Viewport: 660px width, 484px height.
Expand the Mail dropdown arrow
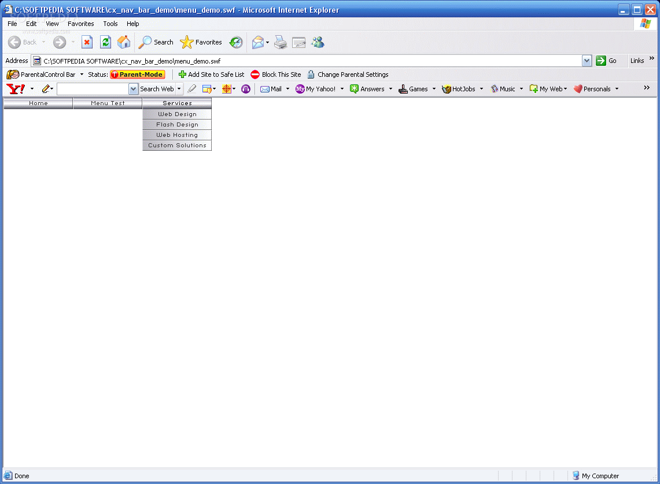click(x=288, y=88)
